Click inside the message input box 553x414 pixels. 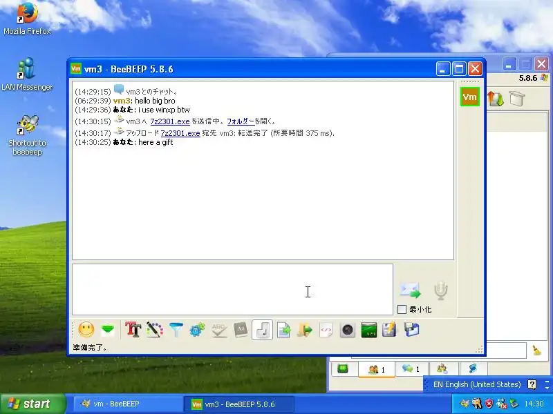(x=232, y=289)
